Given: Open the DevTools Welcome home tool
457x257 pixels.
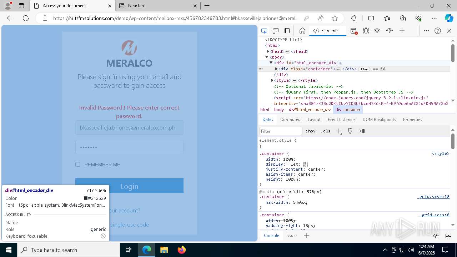Looking at the screenshot, I should (x=302, y=31).
